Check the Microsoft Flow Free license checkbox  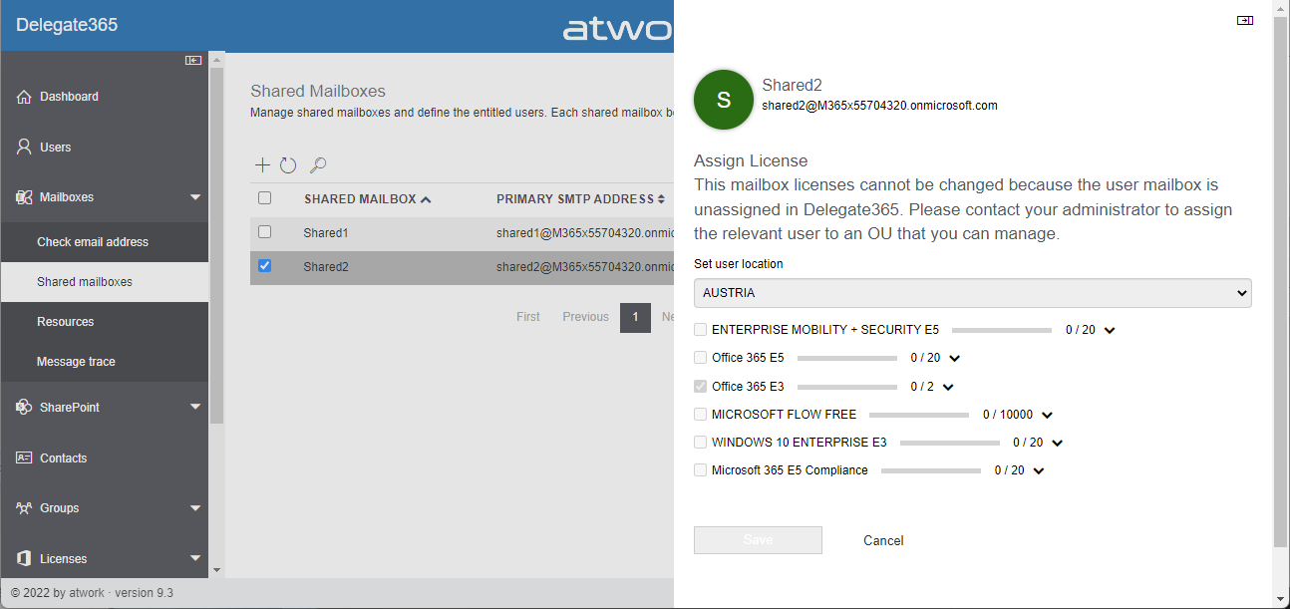701,415
